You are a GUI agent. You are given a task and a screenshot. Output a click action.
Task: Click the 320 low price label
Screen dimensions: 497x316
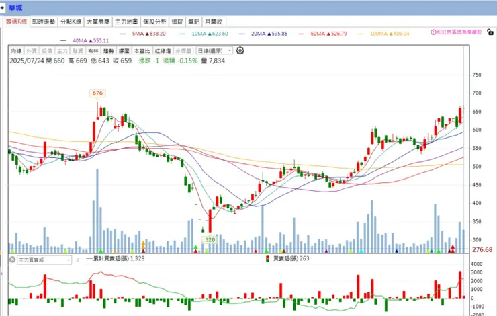pos(210,239)
